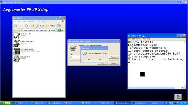Viewport: 188px width, 105px height.
Task: Minimize the LM9030 explorer window
Action: 57,18
